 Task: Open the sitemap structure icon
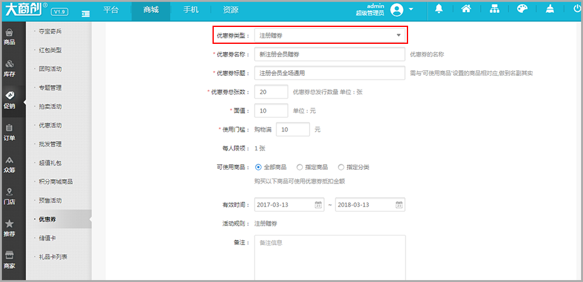point(494,9)
